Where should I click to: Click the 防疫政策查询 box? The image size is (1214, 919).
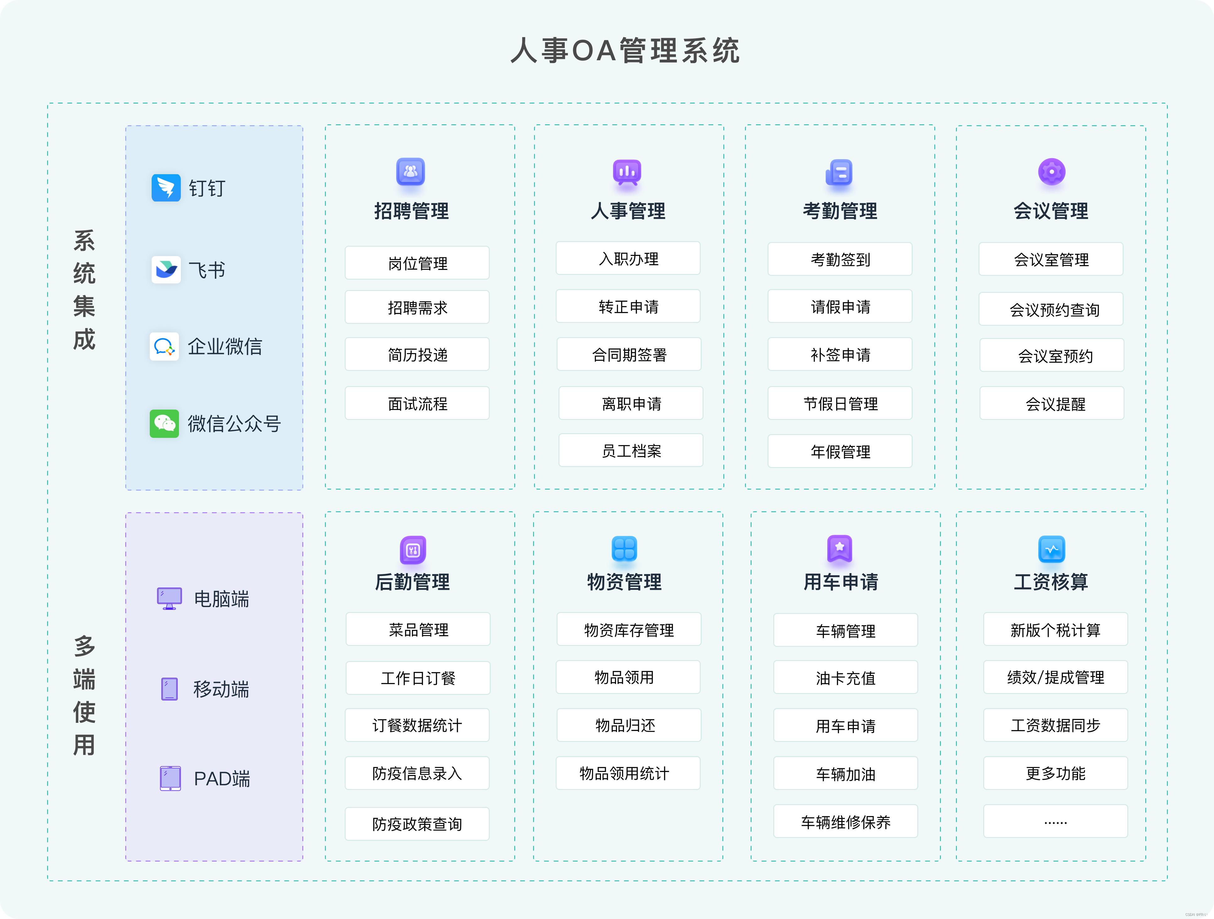(x=417, y=824)
